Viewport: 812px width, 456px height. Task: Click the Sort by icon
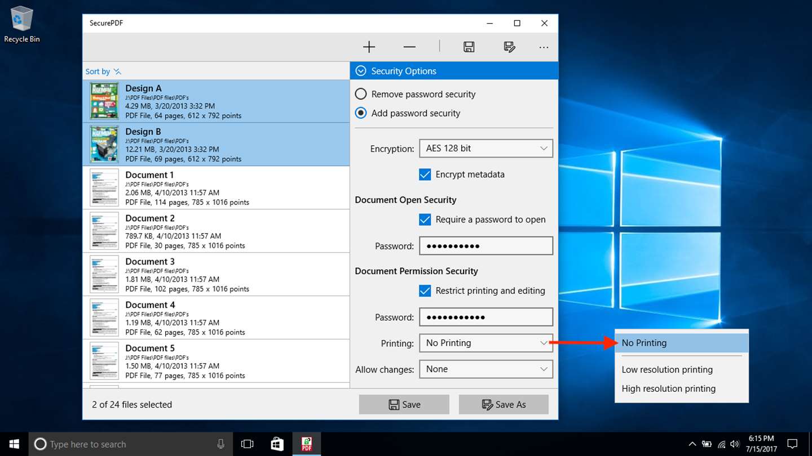117,71
